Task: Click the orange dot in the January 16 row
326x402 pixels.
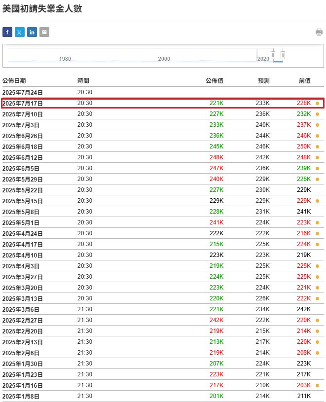Action: click(x=317, y=386)
